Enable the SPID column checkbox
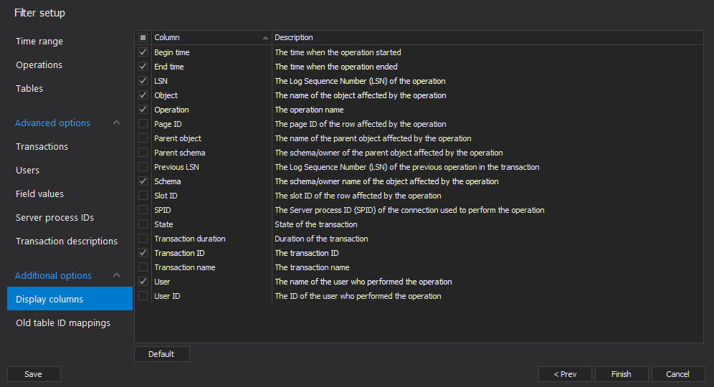This screenshot has width=714, height=387. coord(143,209)
